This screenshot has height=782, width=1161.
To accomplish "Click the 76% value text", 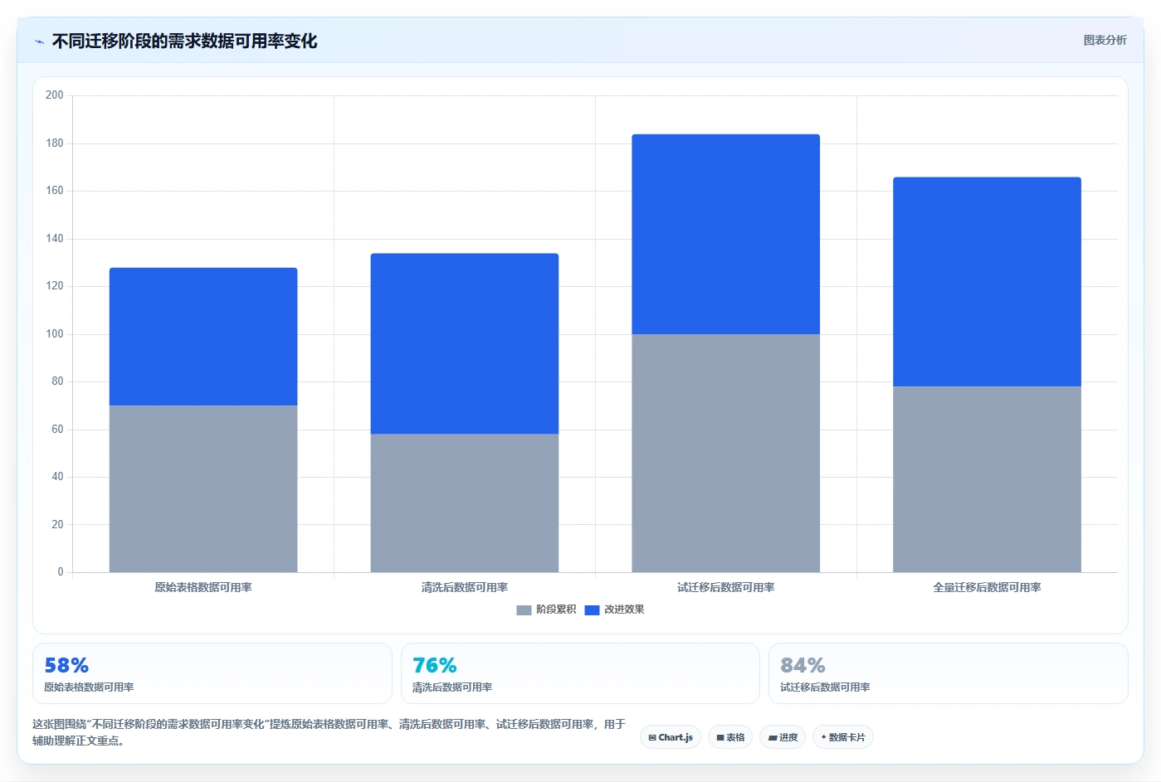I will [435, 665].
